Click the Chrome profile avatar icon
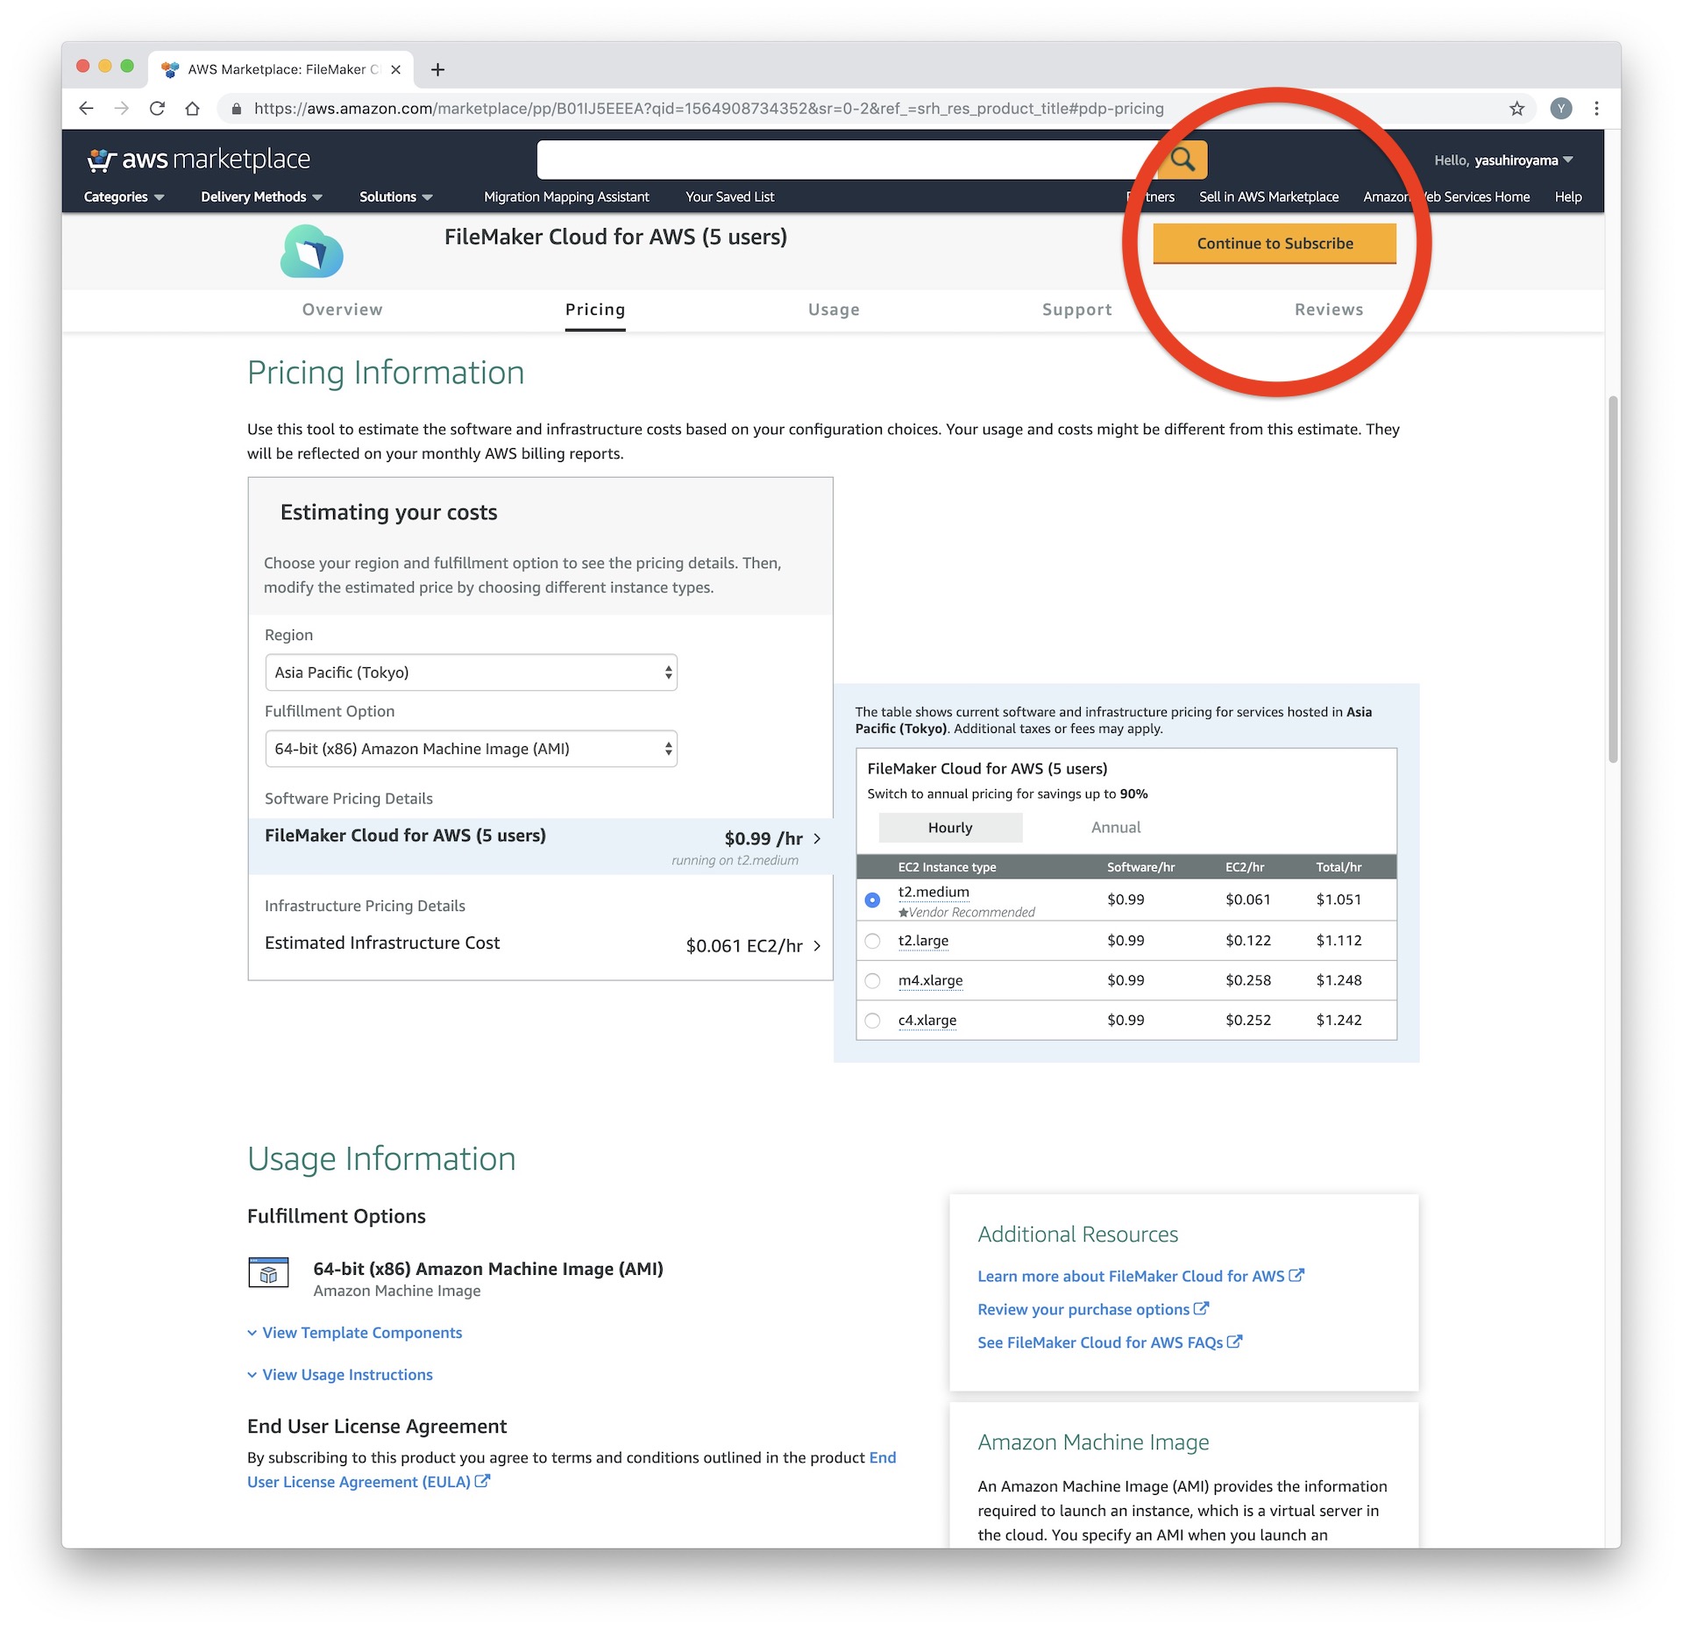Screen dimensions: 1683x1630 1560,109
